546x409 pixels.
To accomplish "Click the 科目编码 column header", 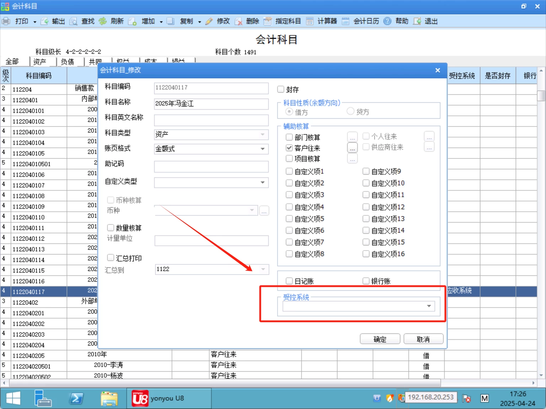I will [x=39, y=76].
